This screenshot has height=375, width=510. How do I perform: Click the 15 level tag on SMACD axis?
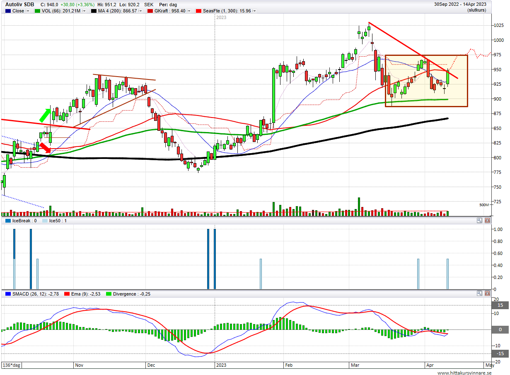[500, 305]
